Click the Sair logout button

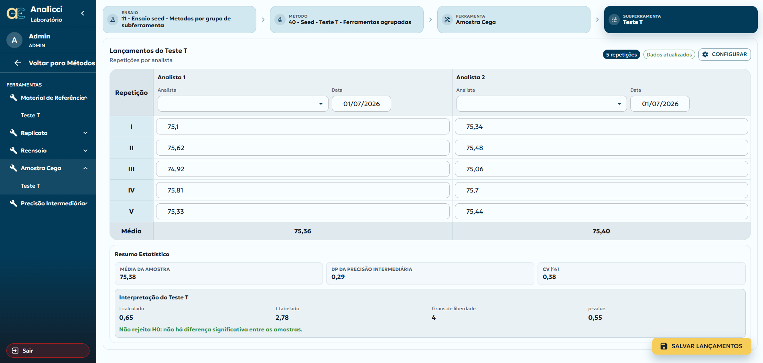[x=48, y=351]
